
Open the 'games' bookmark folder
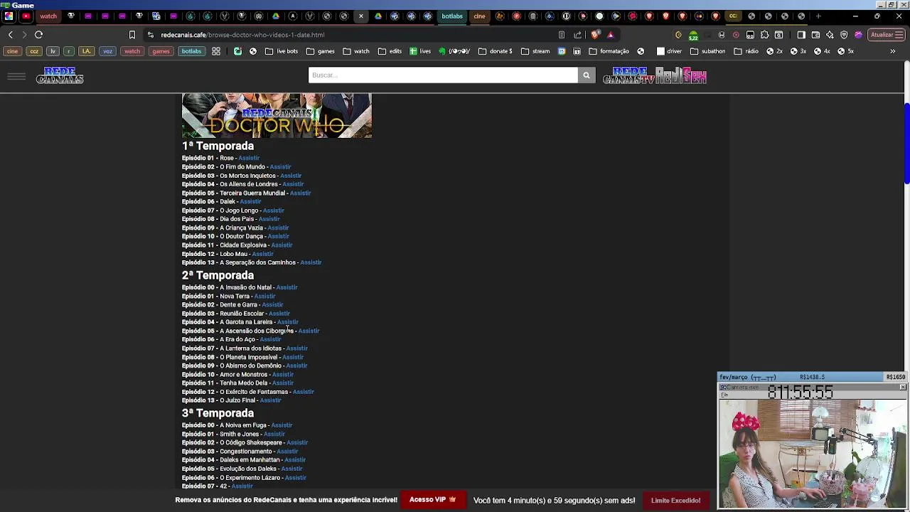tap(321, 51)
